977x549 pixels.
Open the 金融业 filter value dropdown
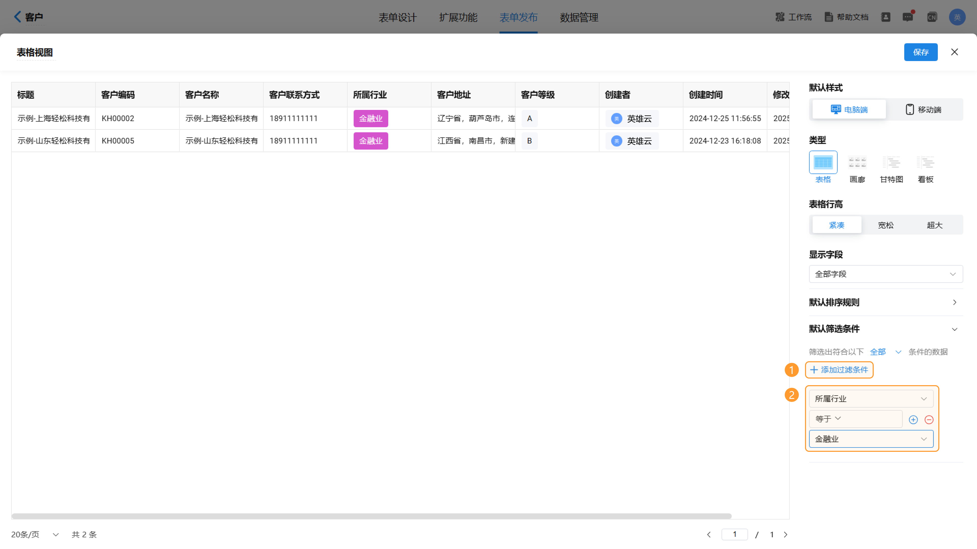tap(871, 439)
